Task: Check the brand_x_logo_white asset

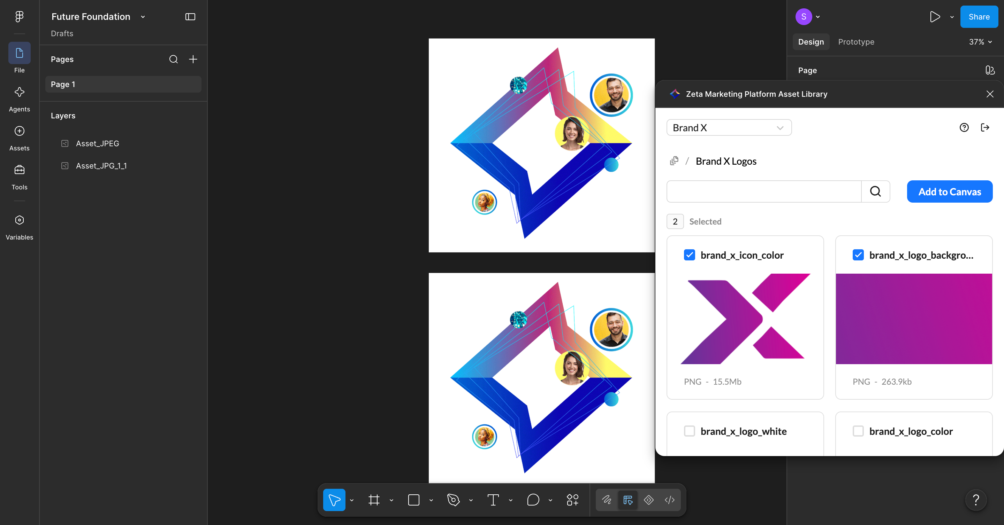Action: 690,431
